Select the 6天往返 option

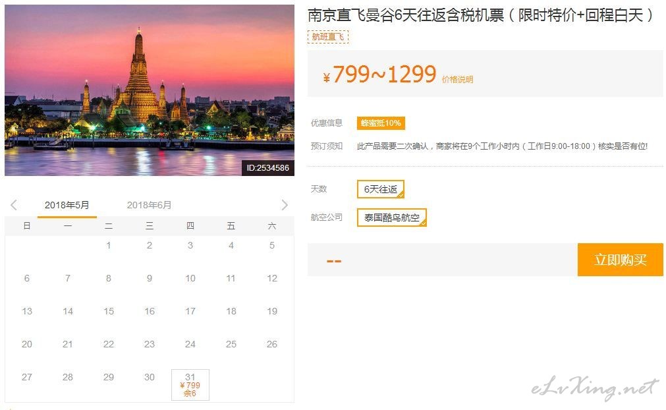381,189
